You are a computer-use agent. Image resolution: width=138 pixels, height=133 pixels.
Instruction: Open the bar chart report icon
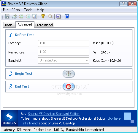[x=35, y=16]
